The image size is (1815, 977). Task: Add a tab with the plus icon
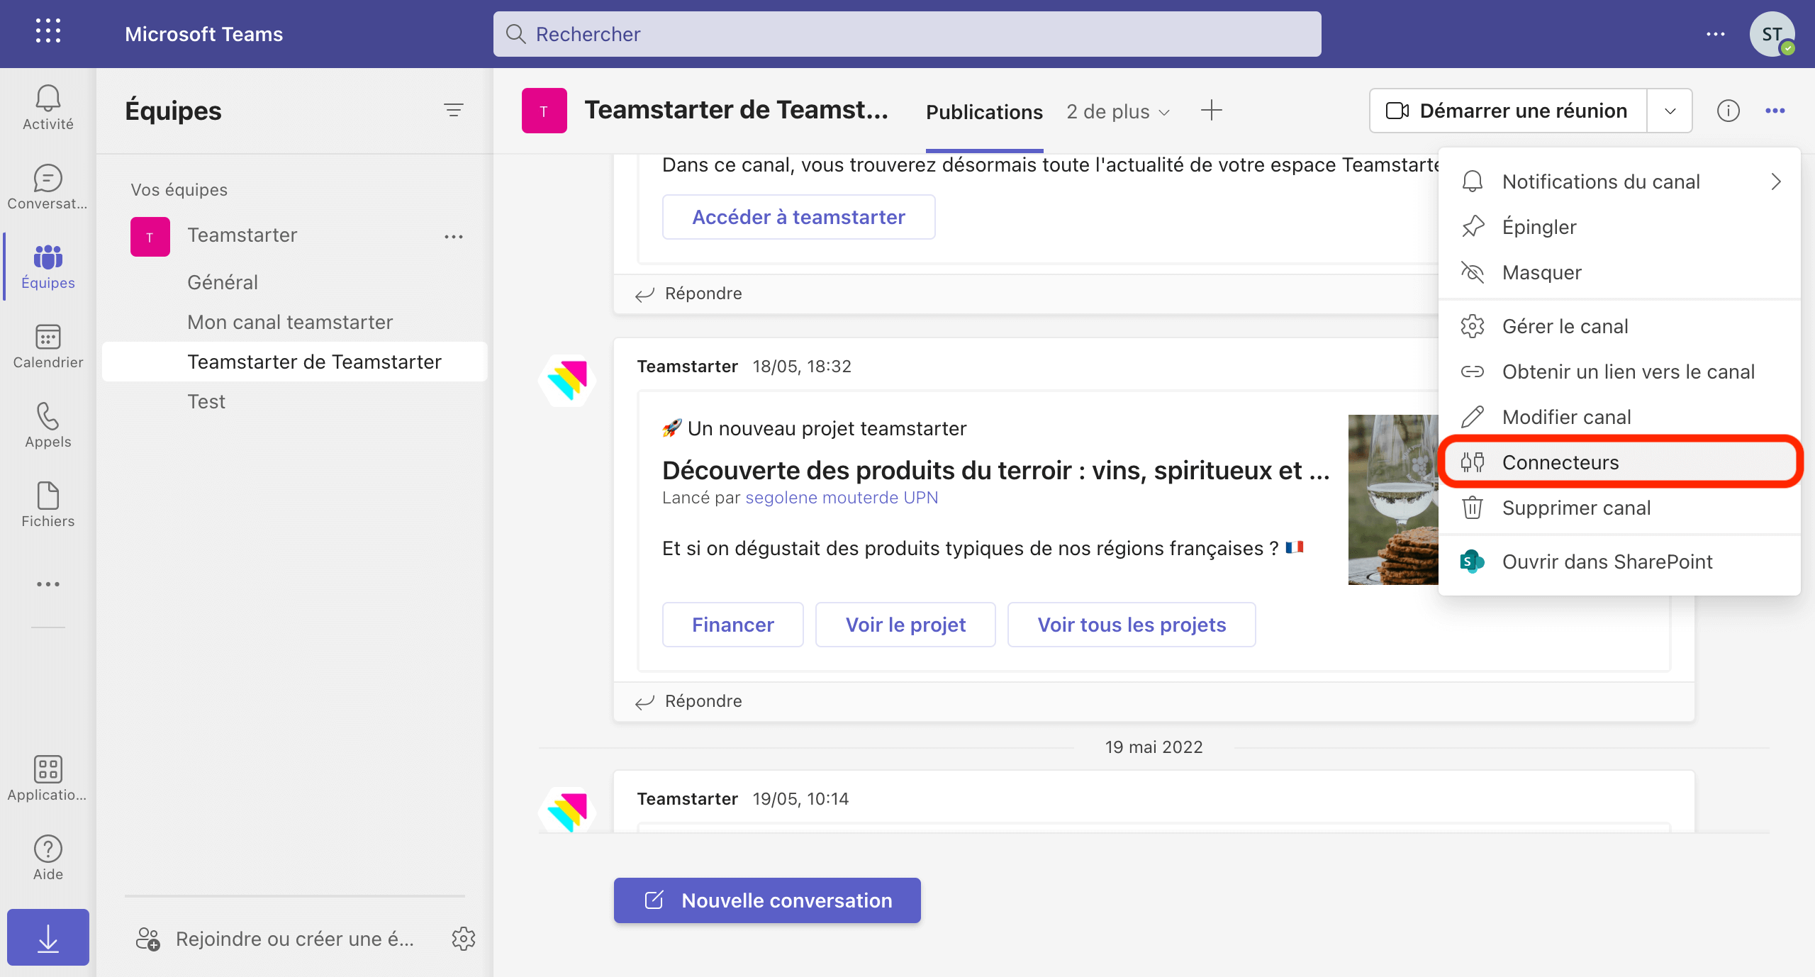point(1212,111)
